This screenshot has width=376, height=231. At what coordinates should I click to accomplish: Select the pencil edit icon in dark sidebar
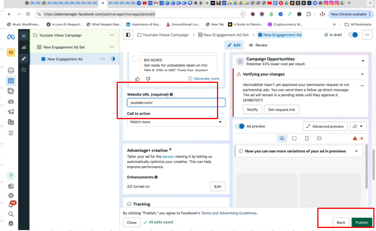(24, 58)
